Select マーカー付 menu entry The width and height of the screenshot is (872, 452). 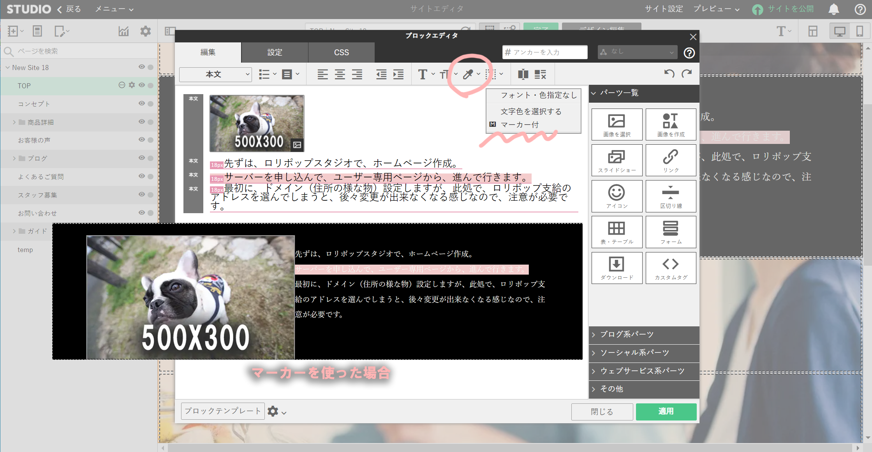click(520, 124)
